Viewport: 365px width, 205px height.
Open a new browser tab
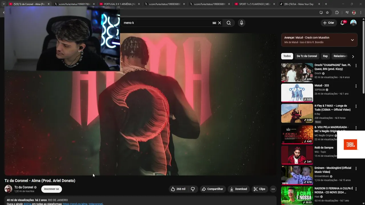click(326, 4)
